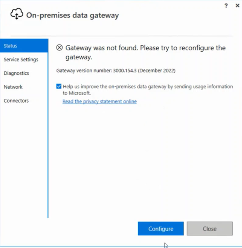Select the Status tab
242x248 pixels.
(x=24, y=46)
